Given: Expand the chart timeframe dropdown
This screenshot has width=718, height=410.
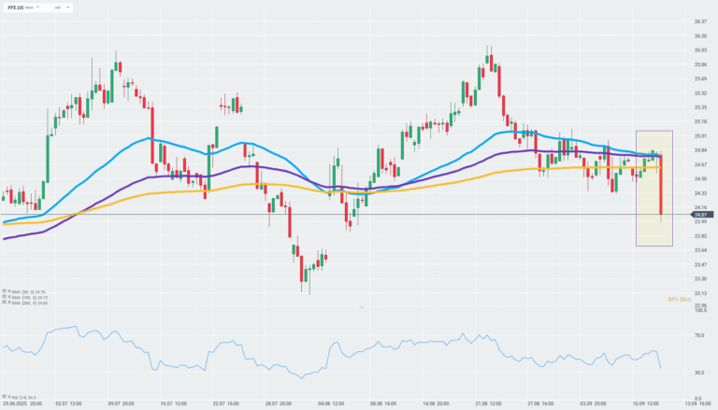Looking at the screenshot, I should click(67, 7).
